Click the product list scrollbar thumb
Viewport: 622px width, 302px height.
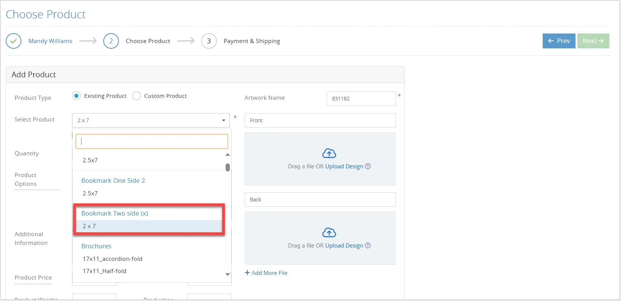pyautogui.click(x=228, y=168)
